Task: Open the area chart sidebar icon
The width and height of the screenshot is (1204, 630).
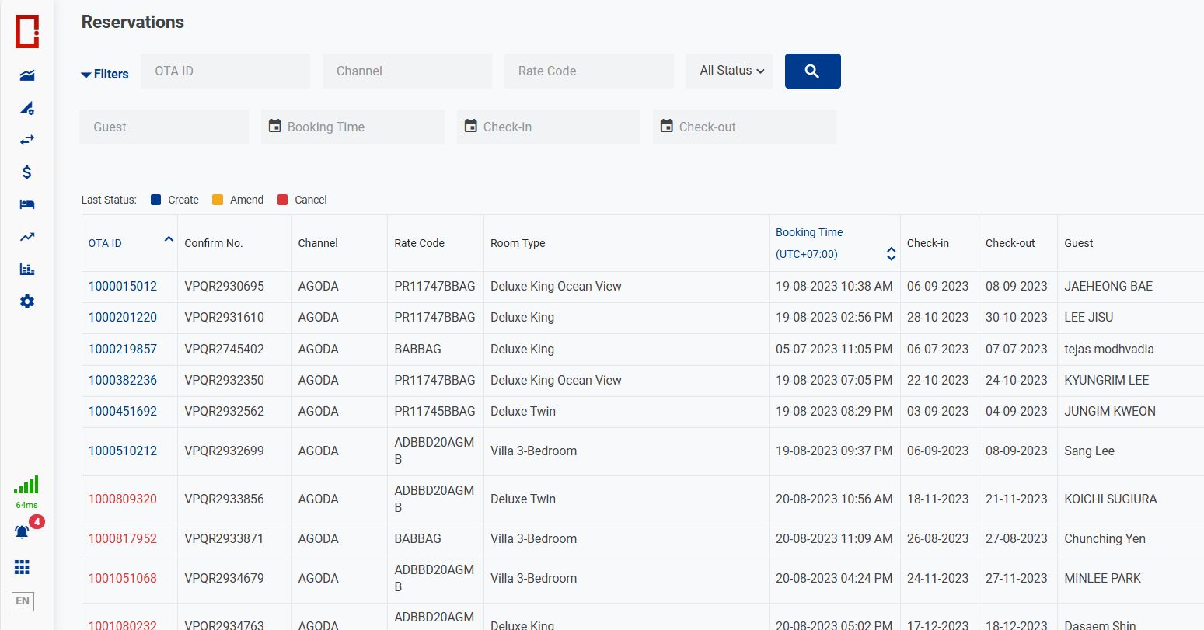Action: click(27, 75)
